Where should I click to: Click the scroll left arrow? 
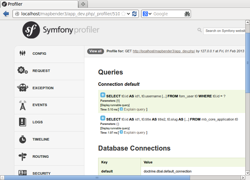2,177
